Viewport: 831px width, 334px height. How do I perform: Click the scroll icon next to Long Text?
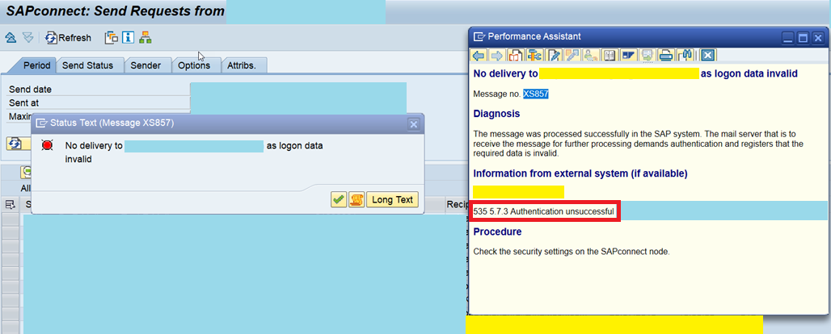click(x=356, y=199)
